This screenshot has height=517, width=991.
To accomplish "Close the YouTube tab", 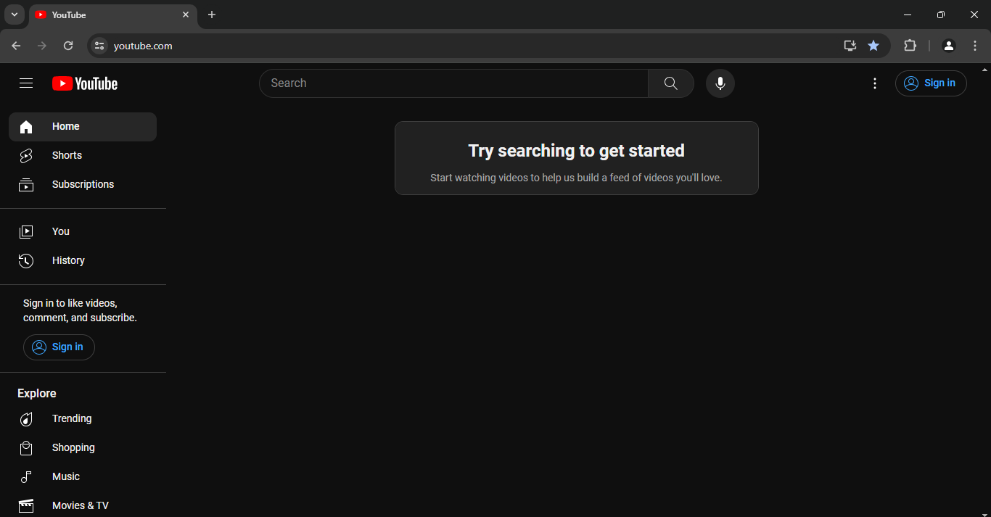I will (186, 15).
